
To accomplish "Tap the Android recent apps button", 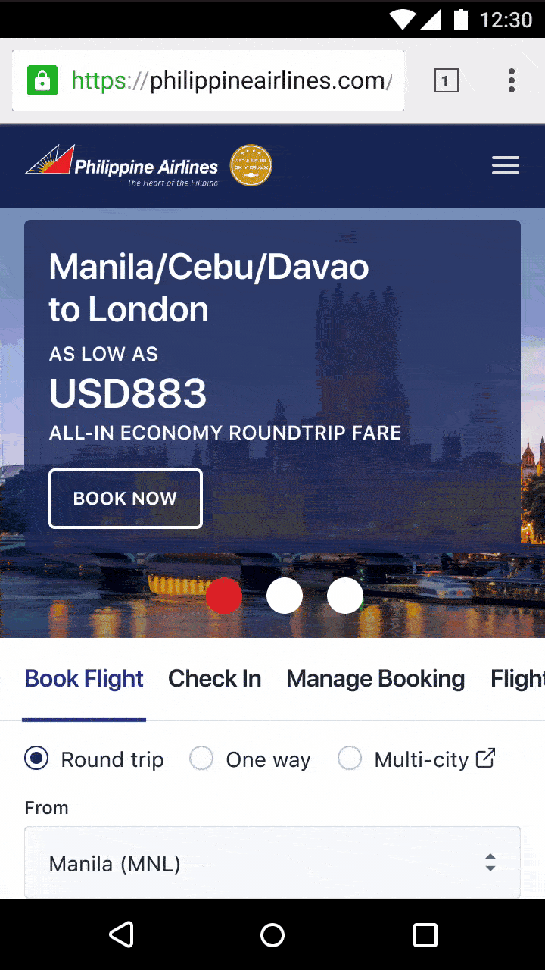I will 425,934.
